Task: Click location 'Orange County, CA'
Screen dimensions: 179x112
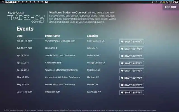Action: (96, 63)
